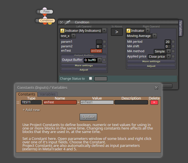Click the enTest name field in Constants
Viewport: 188px width, 163px height.
pyautogui.click(x=60, y=102)
